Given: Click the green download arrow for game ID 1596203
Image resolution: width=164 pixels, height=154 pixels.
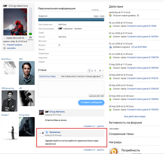Looking at the screenshot, I should pos(110,89).
